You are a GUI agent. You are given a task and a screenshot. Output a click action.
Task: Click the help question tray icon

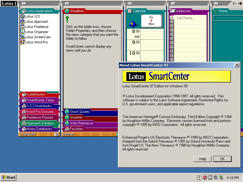point(199,178)
